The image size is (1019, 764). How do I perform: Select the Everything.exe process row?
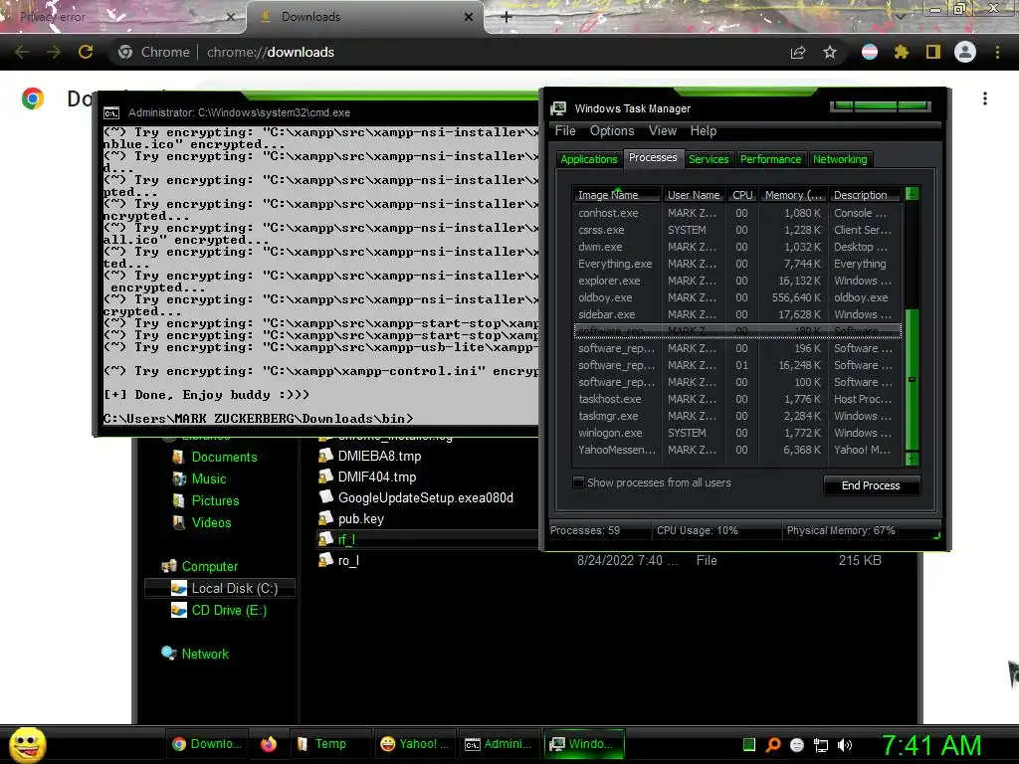(x=737, y=264)
